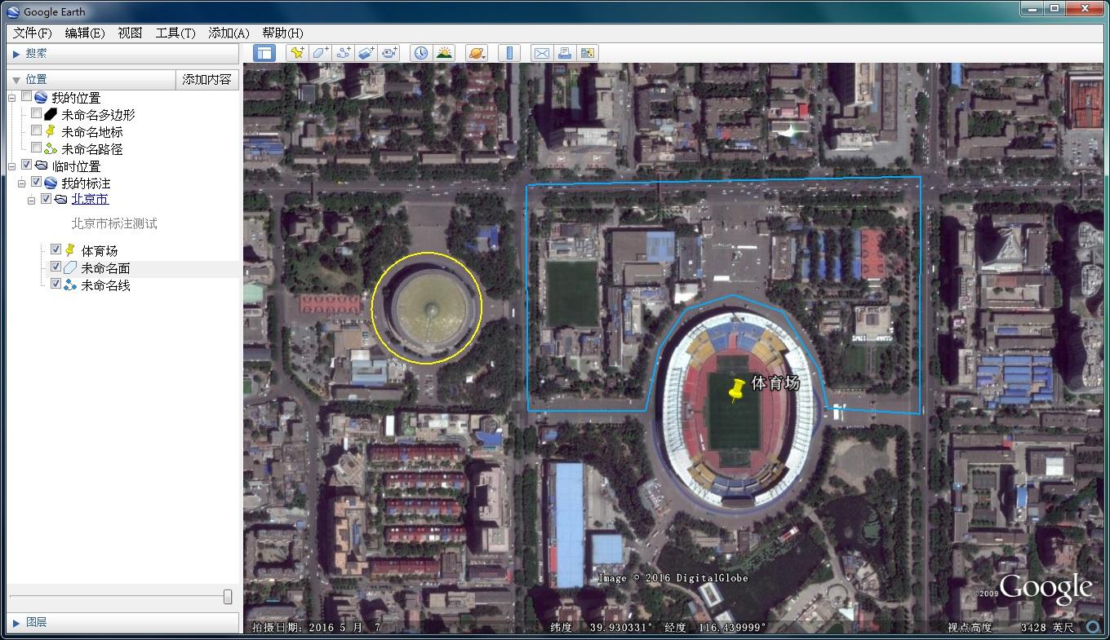The image size is (1110, 640).
Task: Click the 116.439999° longitude readout
Action: 732,627
